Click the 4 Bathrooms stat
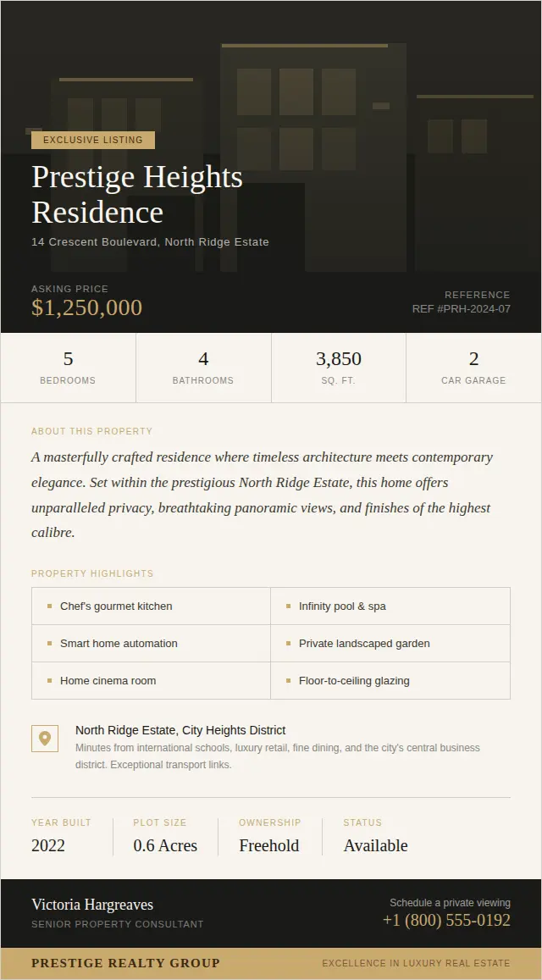The width and height of the screenshot is (542, 980). [x=203, y=368]
